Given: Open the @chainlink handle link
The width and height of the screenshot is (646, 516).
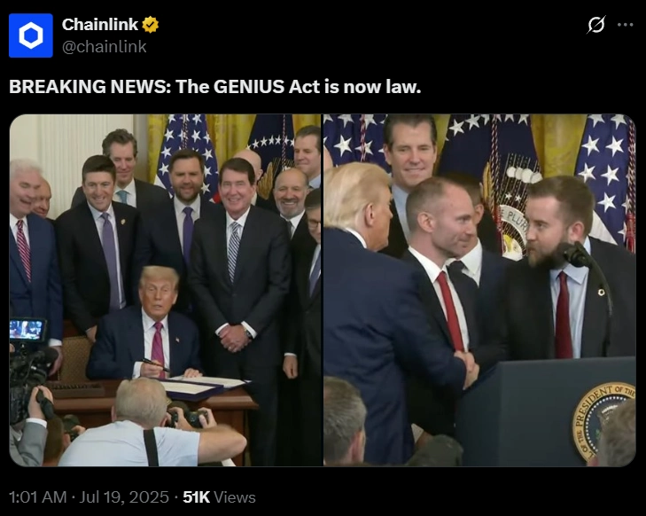Looking at the screenshot, I should click(x=105, y=47).
